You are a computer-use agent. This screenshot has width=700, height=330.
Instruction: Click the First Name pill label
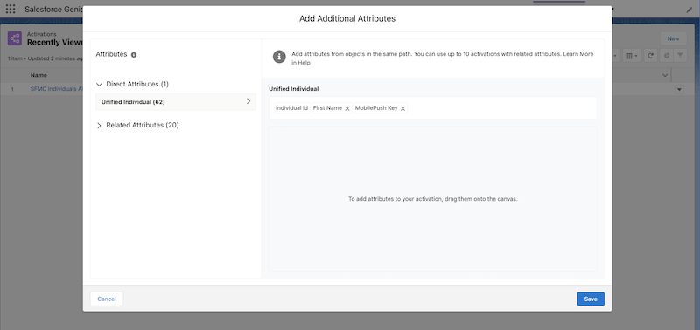(327, 108)
